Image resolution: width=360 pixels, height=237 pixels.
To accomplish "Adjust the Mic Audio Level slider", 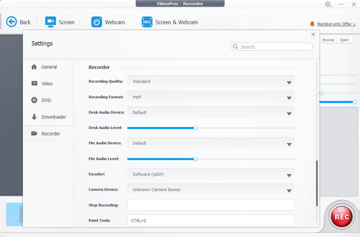I will tap(195, 159).
